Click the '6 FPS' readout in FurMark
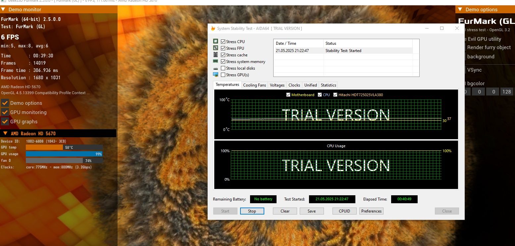This screenshot has height=246, width=515. pyautogui.click(x=10, y=37)
